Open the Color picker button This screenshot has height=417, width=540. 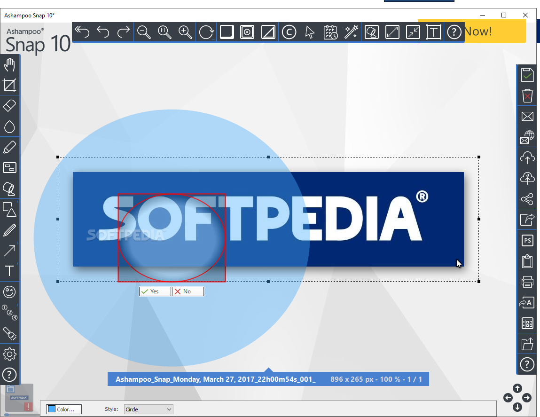coord(64,409)
